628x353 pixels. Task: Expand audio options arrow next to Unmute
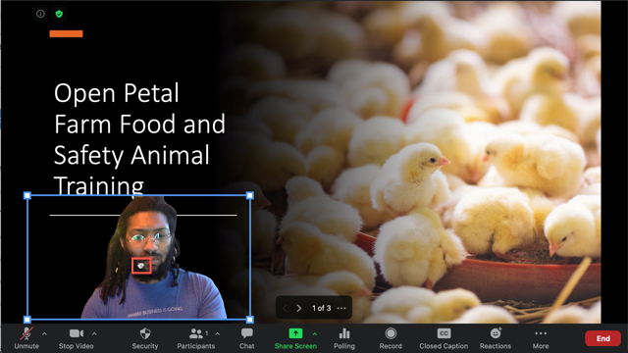44,333
